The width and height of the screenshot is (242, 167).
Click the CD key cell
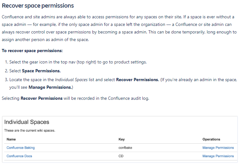tap(121, 156)
